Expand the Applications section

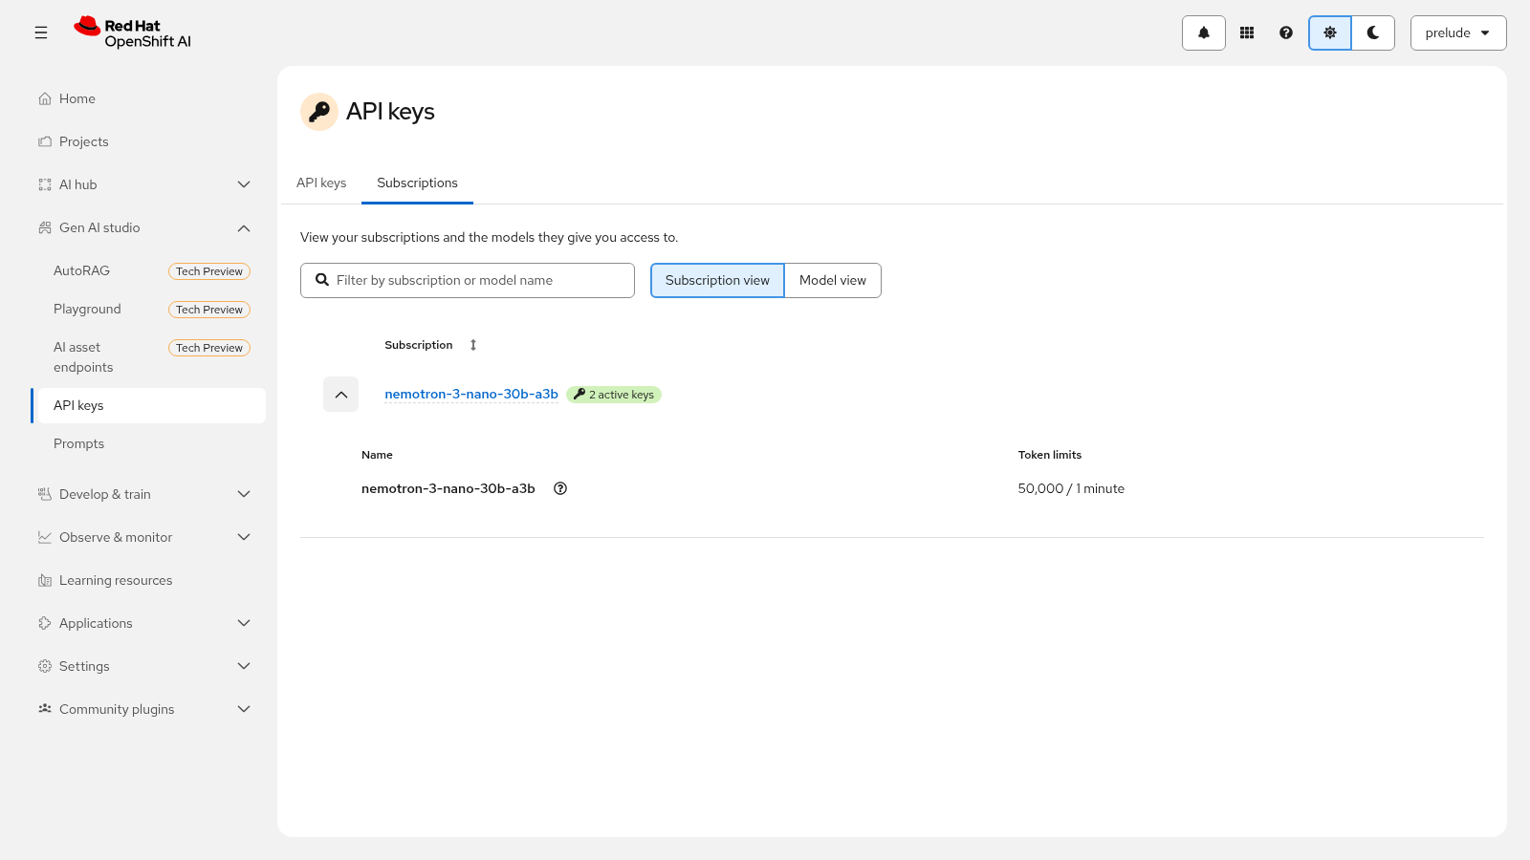[x=148, y=623]
